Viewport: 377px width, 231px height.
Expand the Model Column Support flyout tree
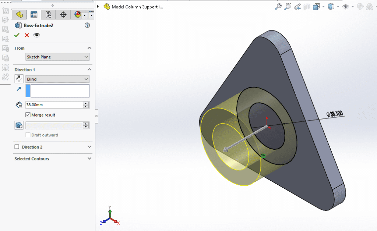(98, 7)
